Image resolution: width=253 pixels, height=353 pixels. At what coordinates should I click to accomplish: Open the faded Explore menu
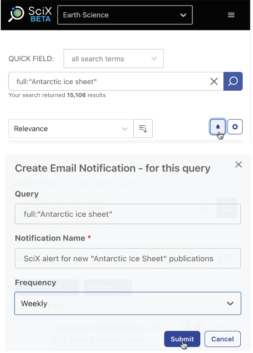tap(107, 287)
